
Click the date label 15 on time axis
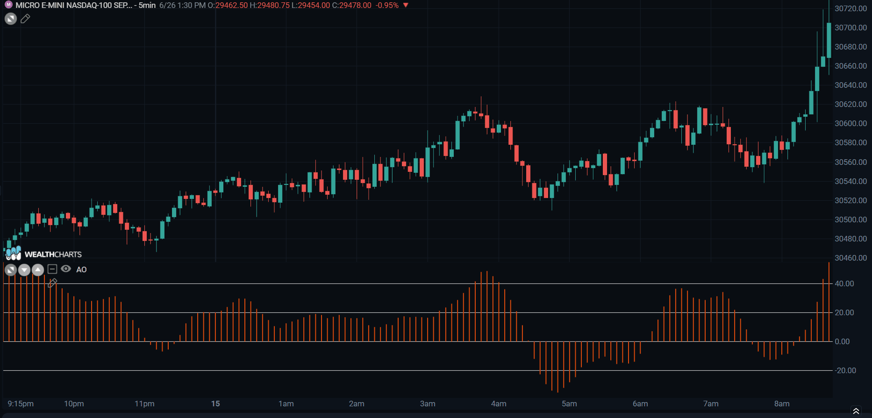coord(215,404)
